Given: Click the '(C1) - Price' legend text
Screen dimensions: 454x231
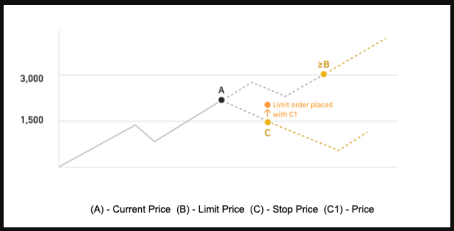Looking at the screenshot, I should pyautogui.click(x=349, y=209).
